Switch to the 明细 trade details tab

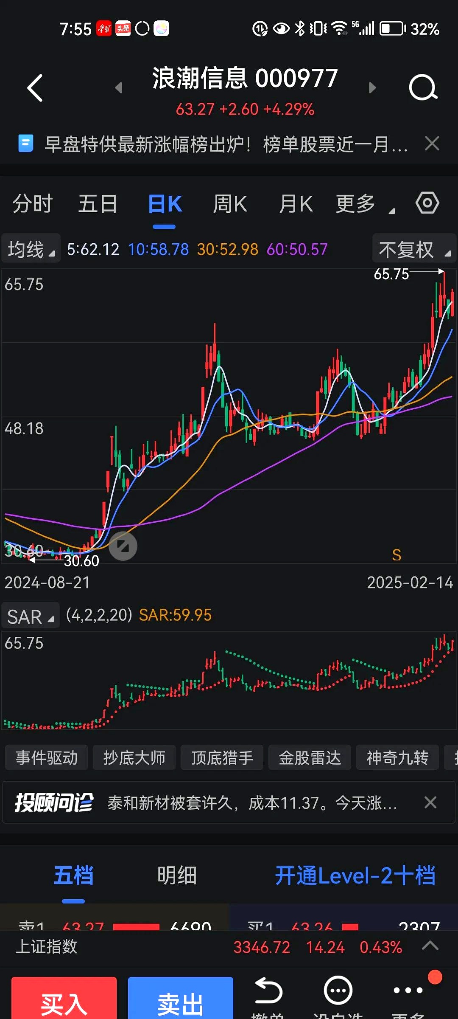[x=177, y=875]
